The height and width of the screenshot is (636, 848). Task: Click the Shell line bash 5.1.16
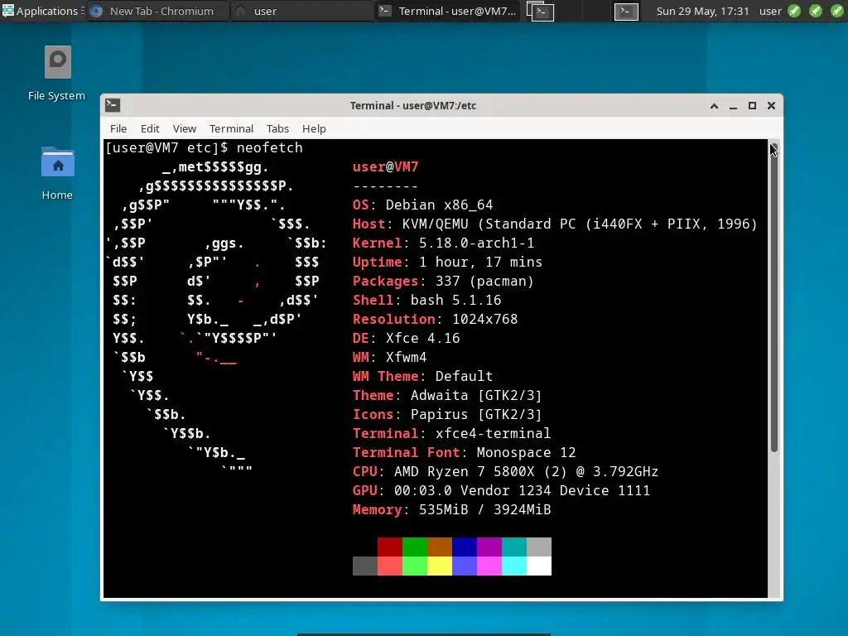coord(427,300)
